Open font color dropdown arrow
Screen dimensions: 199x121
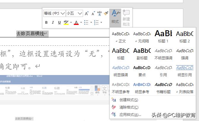coord(81,23)
